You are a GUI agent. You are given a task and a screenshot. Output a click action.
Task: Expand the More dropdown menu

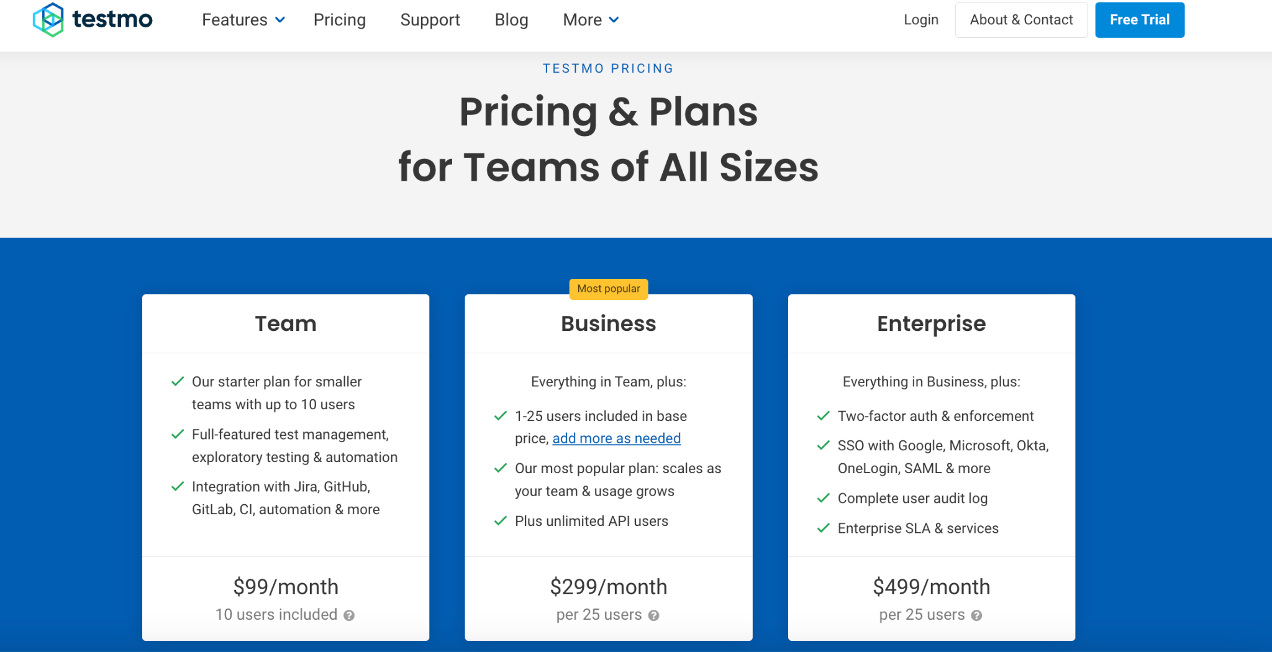point(590,20)
